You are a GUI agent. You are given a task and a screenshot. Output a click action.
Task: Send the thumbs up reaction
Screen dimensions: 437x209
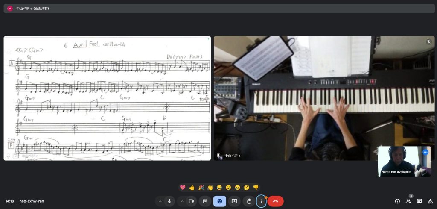(x=192, y=188)
